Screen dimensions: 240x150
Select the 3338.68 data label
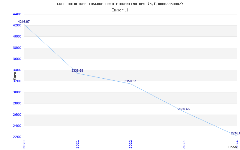click(77, 70)
